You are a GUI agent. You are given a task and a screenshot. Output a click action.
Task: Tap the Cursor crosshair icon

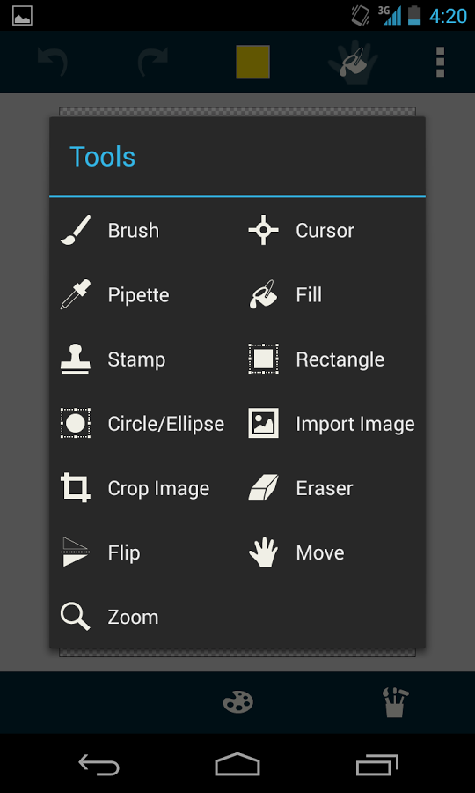click(264, 230)
